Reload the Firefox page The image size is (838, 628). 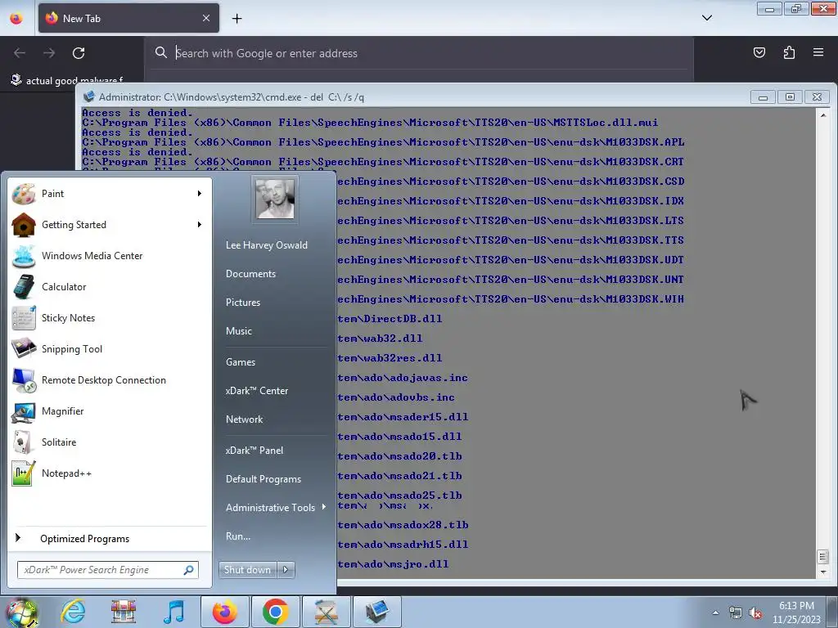point(79,53)
